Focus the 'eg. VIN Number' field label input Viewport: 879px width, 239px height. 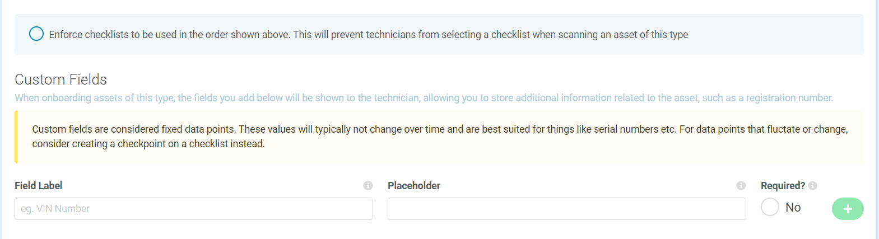tap(193, 209)
